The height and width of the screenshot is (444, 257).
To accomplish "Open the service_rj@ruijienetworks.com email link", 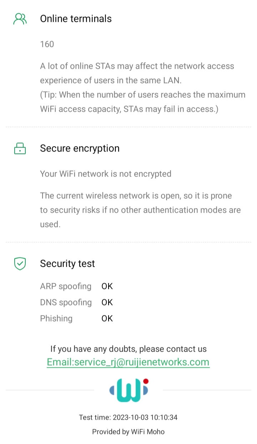I will (x=128, y=362).
